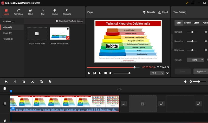Click the Export button
208x123 pixels.
(x=163, y=12)
